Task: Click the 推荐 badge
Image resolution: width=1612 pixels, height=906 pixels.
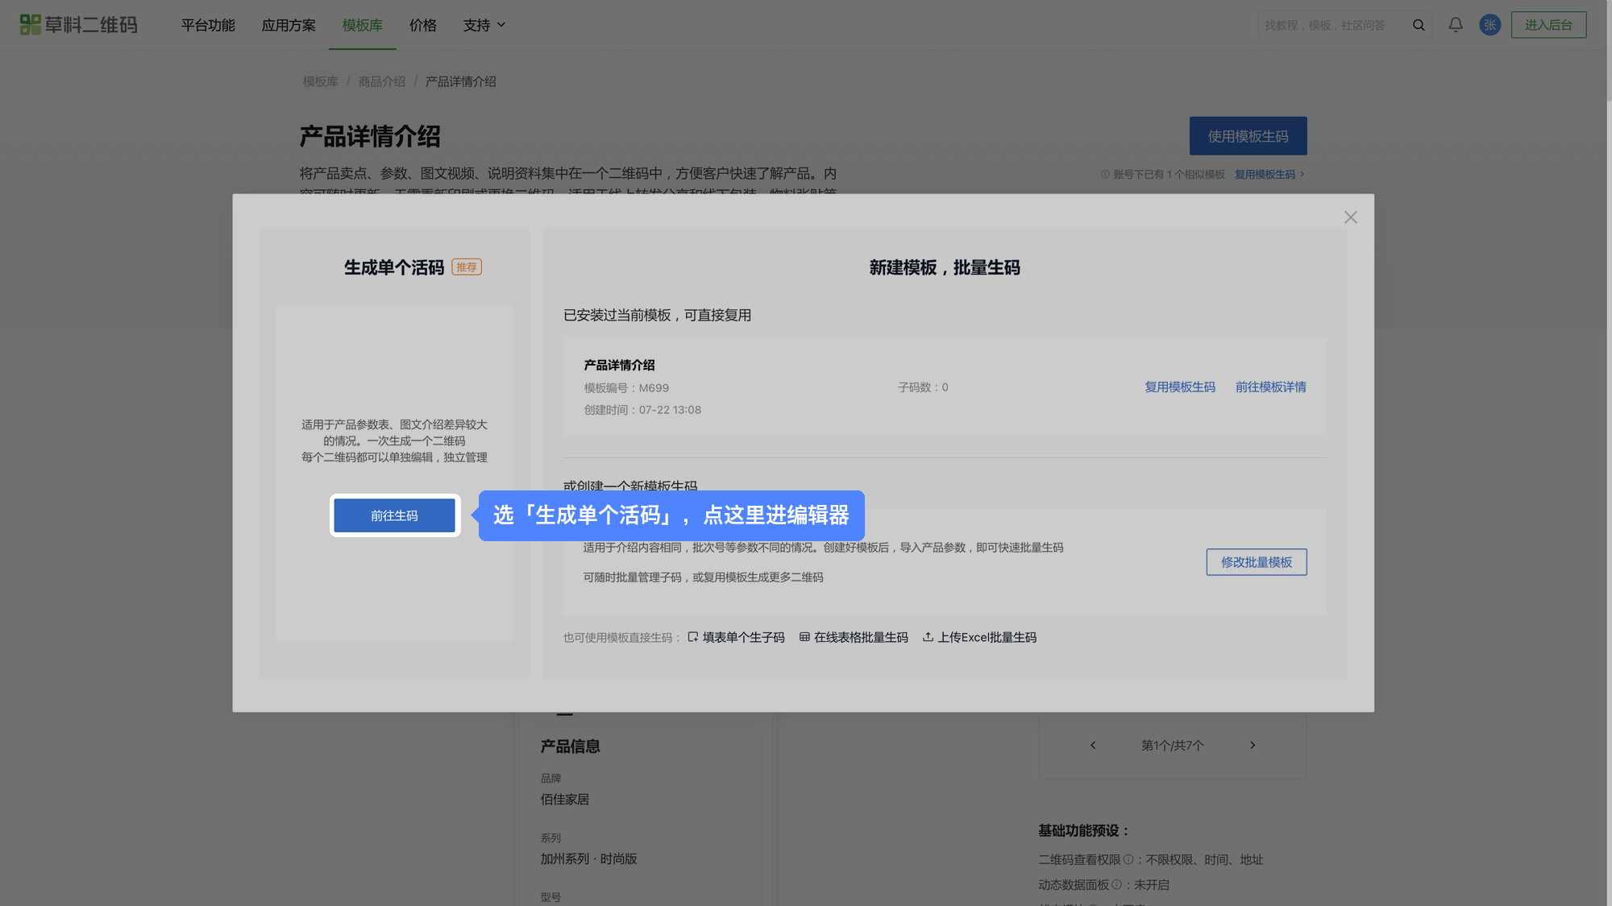Action: point(467,267)
